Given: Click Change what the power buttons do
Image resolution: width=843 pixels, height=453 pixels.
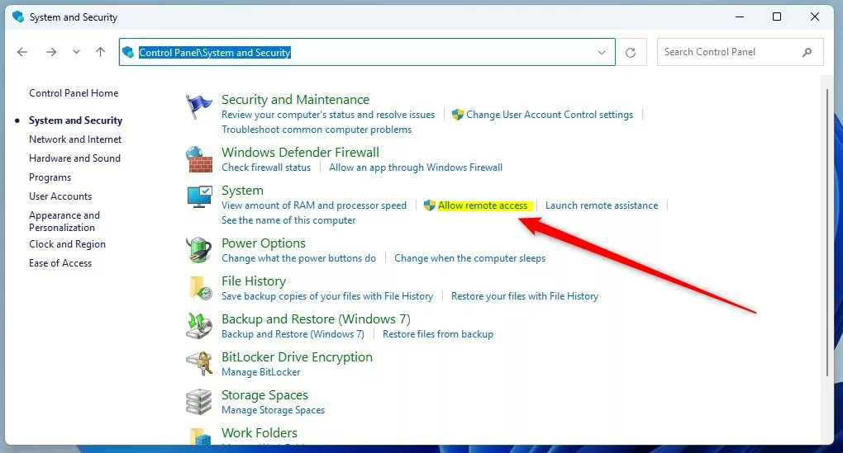Looking at the screenshot, I should pos(299,258).
